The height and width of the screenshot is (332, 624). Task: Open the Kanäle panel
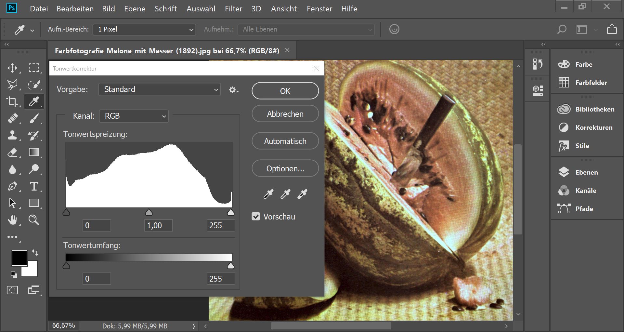585,191
